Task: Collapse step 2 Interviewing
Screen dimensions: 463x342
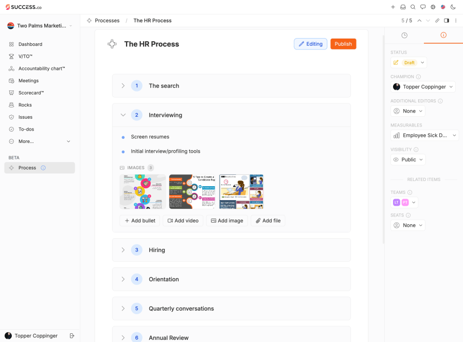Action: pyautogui.click(x=123, y=115)
